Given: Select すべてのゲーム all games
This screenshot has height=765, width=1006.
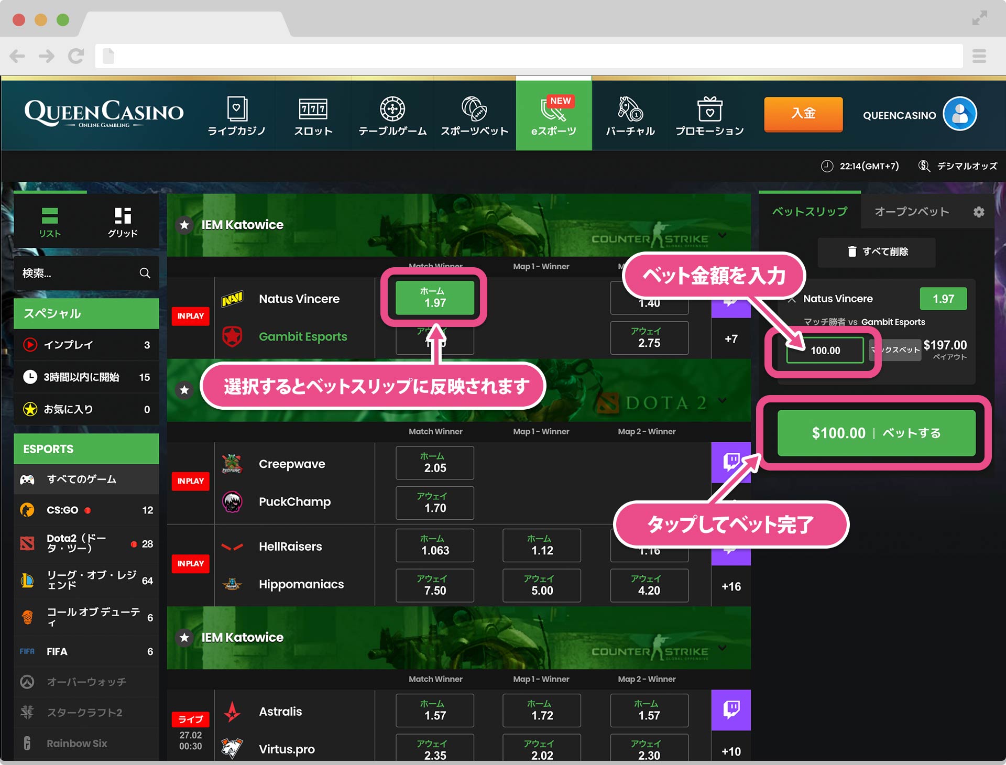Looking at the screenshot, I should pyautogui.click(x=86, y=479).
